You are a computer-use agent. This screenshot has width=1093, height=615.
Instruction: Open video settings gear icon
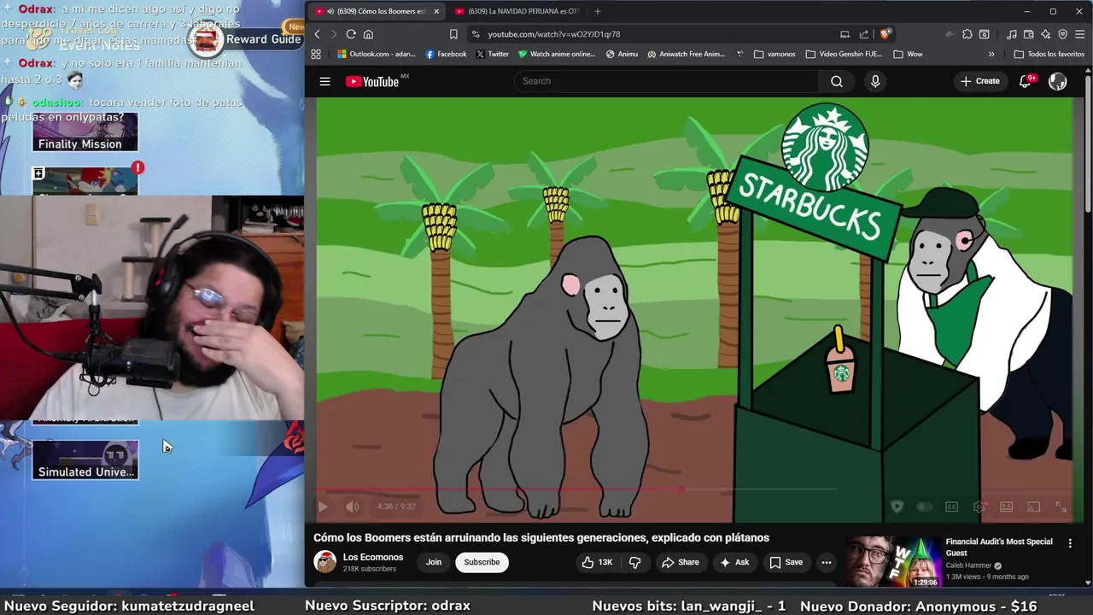coord(979,507)
